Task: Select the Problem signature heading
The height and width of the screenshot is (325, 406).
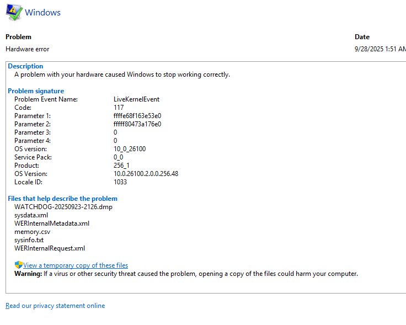Action: point(36,91)
